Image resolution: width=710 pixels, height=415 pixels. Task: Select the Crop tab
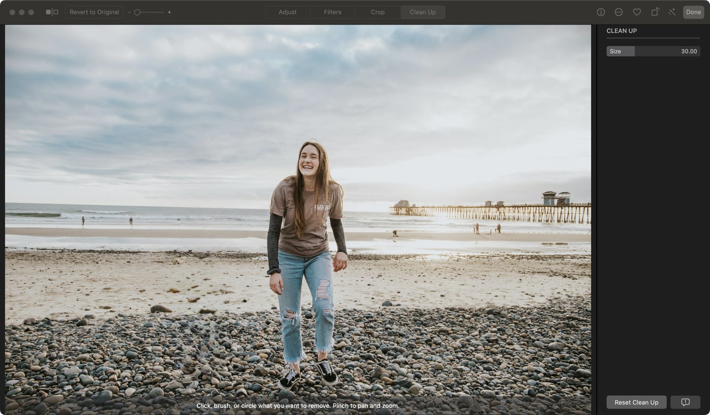coord(377,12)
